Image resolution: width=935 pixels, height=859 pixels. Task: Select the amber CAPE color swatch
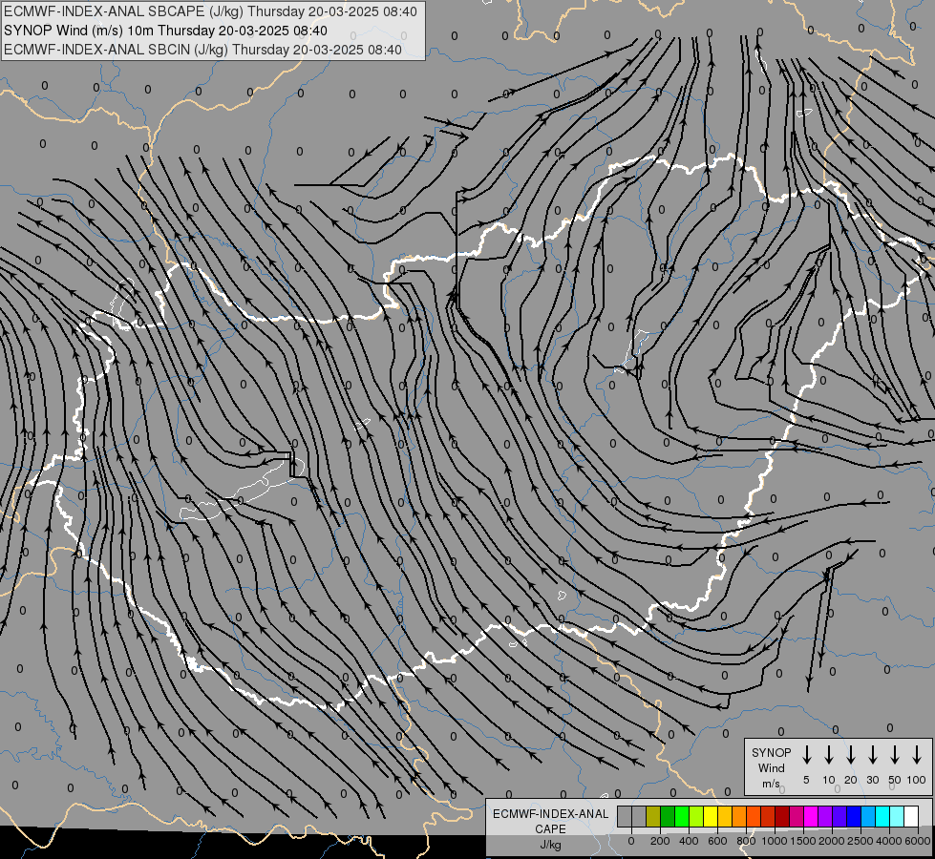(x=725, y=817)
